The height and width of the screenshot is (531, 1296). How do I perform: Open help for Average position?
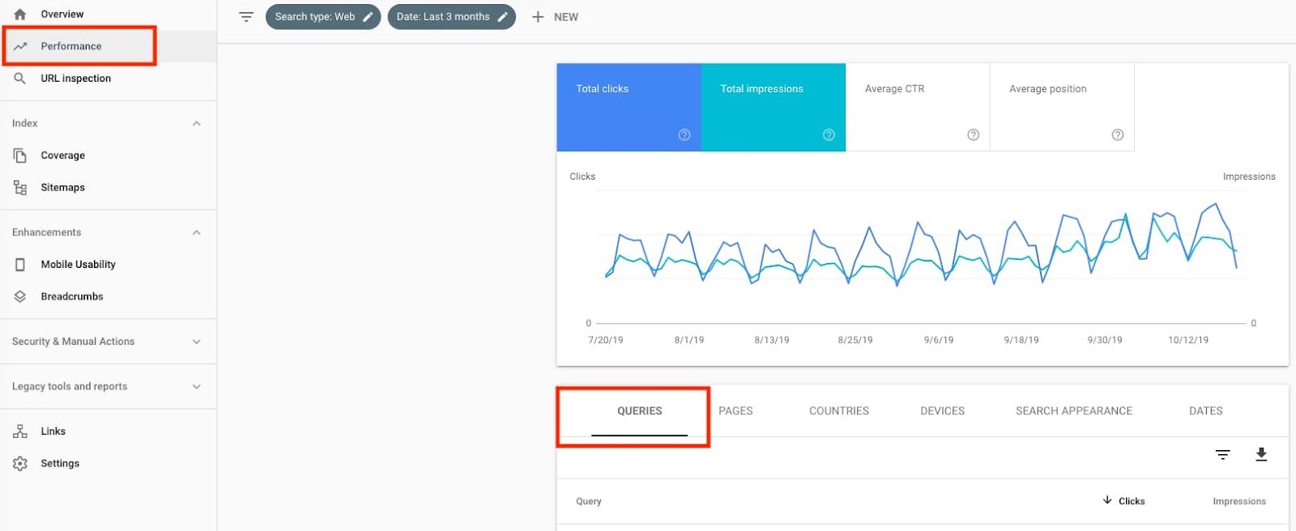point(1118,135)
